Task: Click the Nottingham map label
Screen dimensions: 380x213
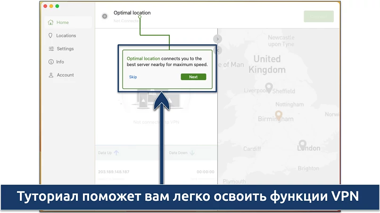Action: pos(289,105)
